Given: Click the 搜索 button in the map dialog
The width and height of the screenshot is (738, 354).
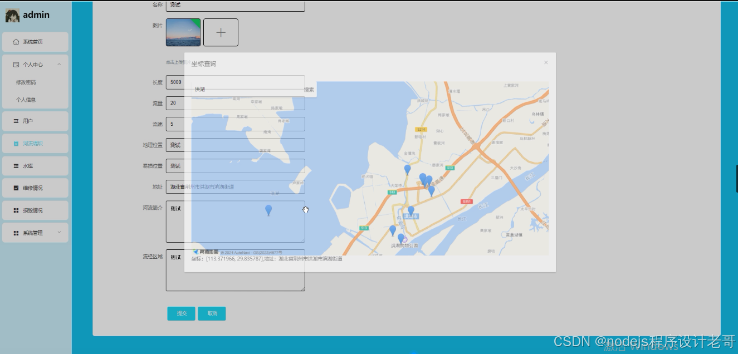Looking at the screenshot, I should 309,90.
